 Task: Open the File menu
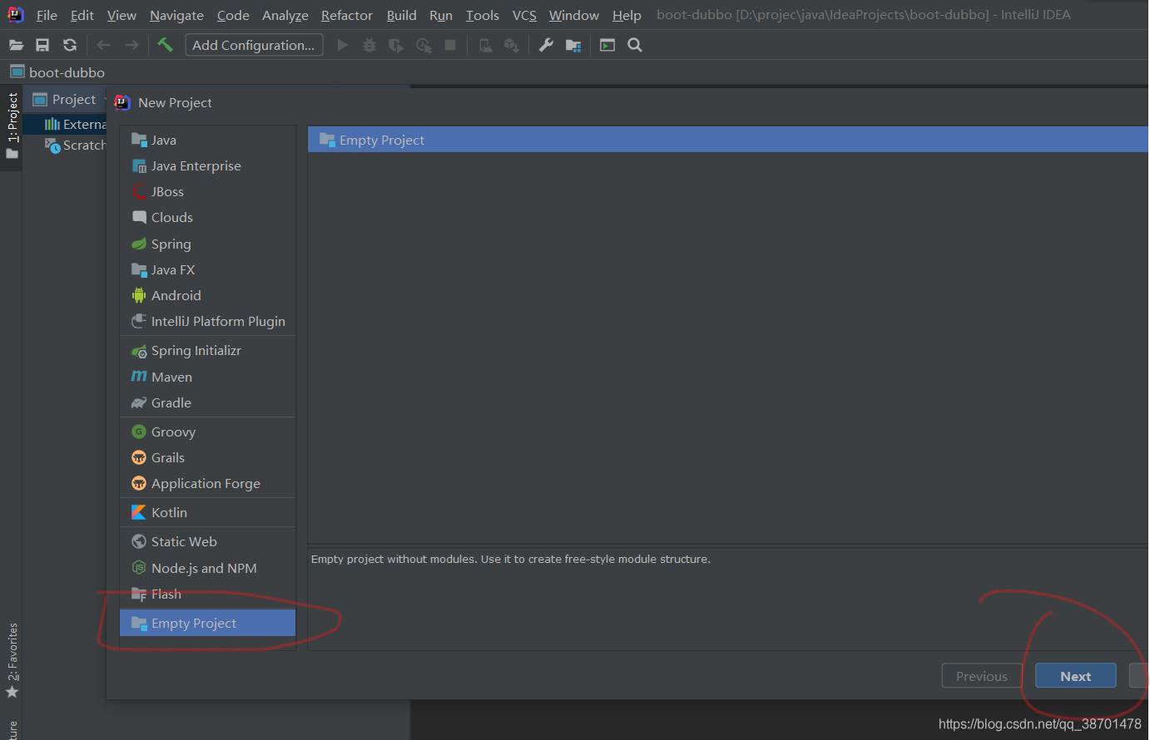pos(47,15)
